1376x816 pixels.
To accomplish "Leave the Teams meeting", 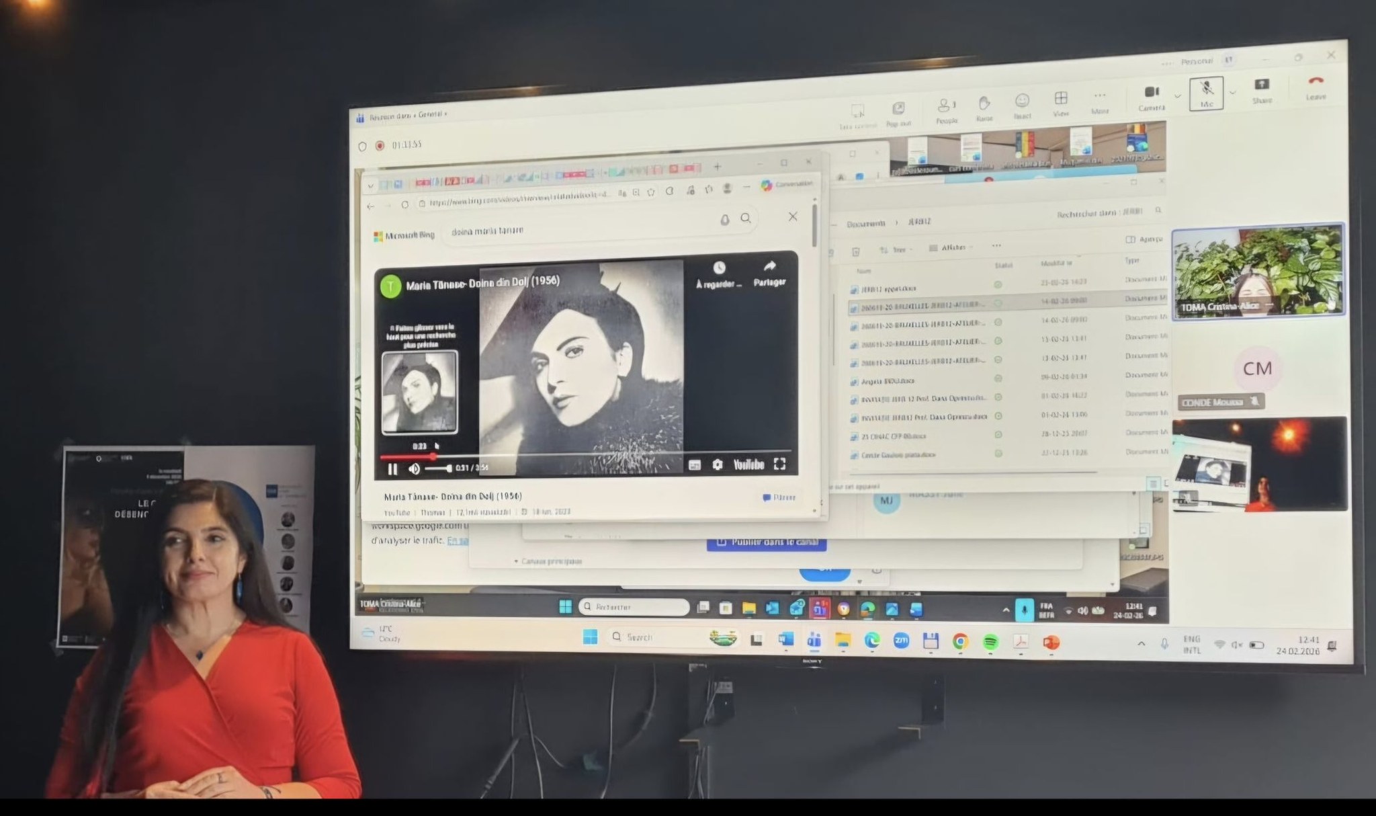I will pos(1316,81).
